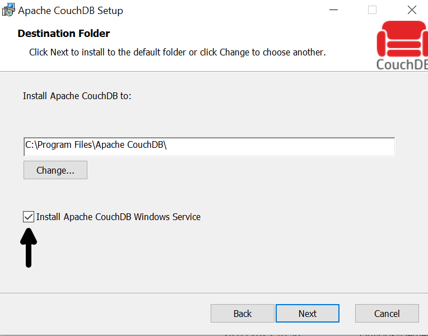The width and height of the screenshot is (428, 336).
Task: Click the Click Next to install instruction text
Action: [x=178, y=52]
